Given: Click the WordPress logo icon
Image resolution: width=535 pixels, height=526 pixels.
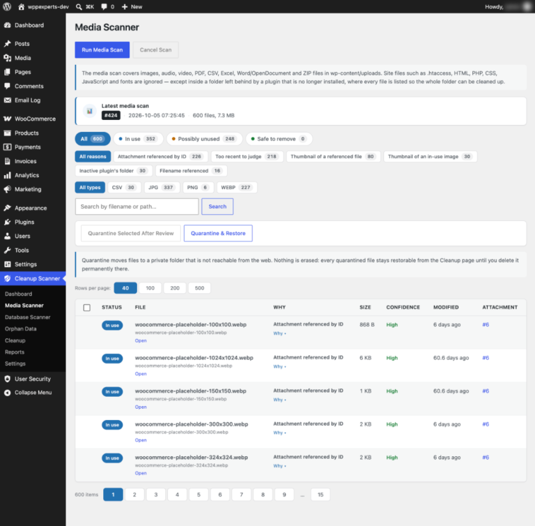Looking at the screenshot, I should click(x=7, y=6).
